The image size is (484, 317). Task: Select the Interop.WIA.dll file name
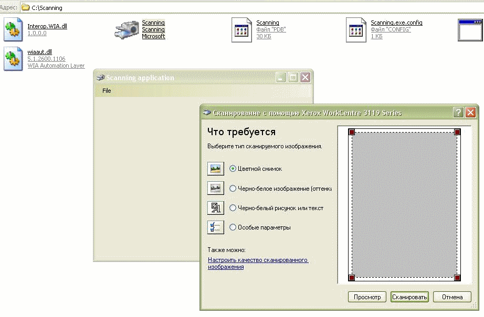pyautogui.click(x=47, y=26)
